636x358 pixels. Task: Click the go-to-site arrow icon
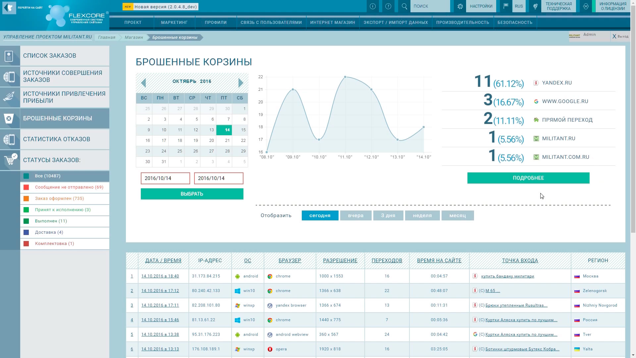[x=9, y=8]
